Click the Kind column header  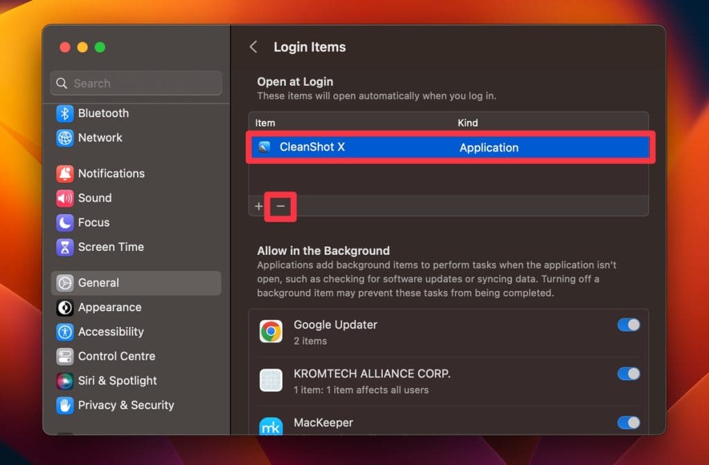467,123
